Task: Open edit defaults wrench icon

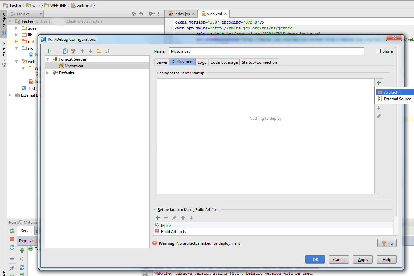Action: point(74,51)
